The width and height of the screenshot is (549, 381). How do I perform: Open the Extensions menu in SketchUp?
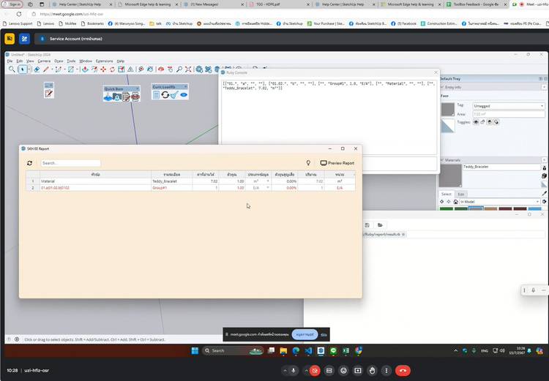[105, 61]
